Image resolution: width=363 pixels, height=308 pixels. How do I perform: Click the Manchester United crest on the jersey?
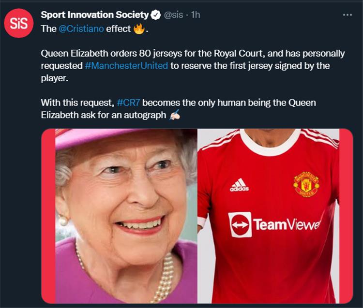[306, 183]
